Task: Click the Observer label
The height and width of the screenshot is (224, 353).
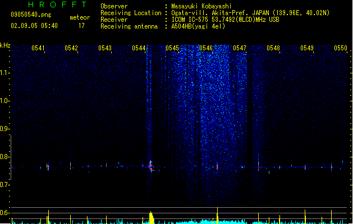Action: click(114, 6)
